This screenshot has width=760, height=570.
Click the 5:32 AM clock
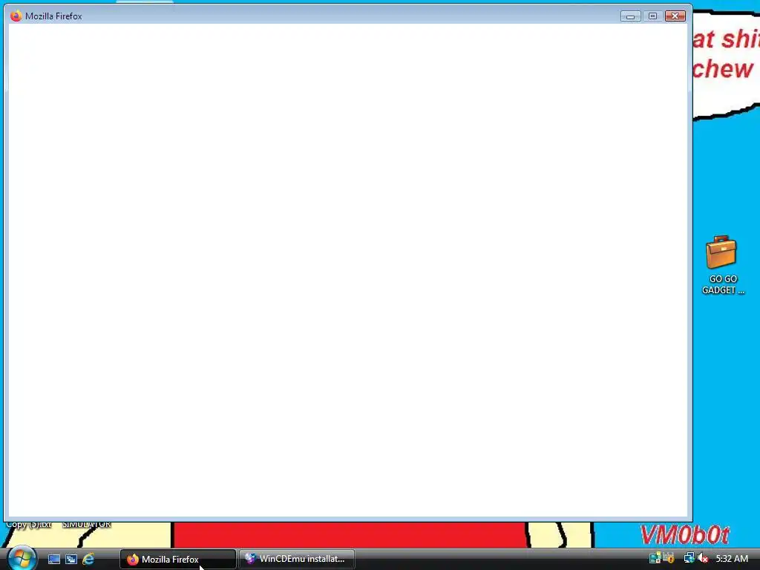click(x=732, y=559)
